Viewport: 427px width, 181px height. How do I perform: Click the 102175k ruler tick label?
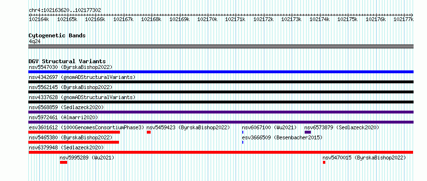[348, 19]
